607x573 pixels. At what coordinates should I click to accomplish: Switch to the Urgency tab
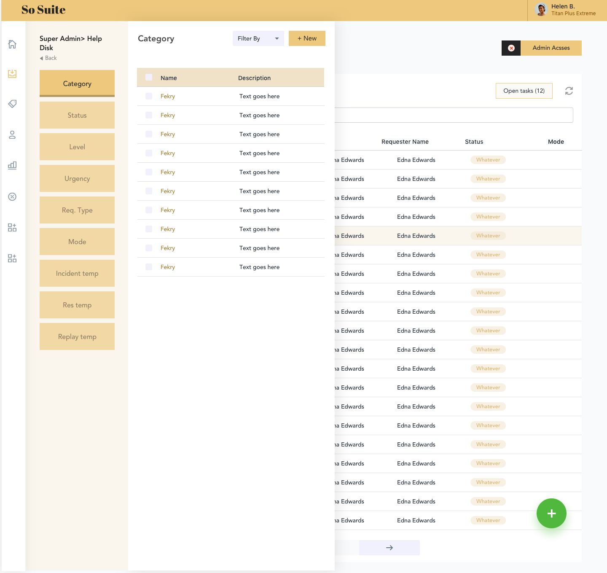coord(77,178)
